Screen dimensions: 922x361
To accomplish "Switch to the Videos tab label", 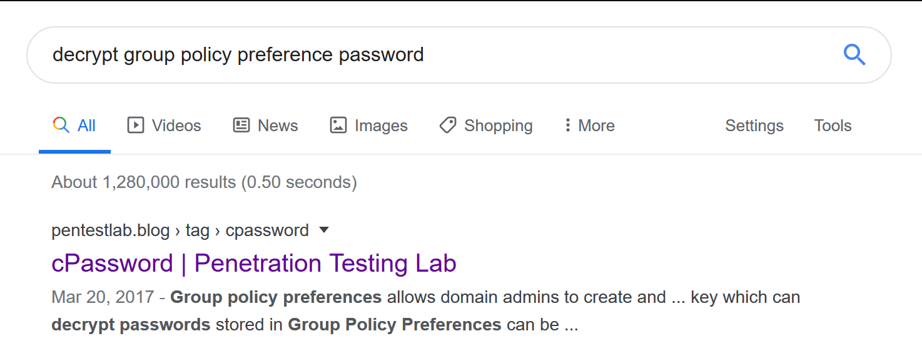I will tap(176, 126).
